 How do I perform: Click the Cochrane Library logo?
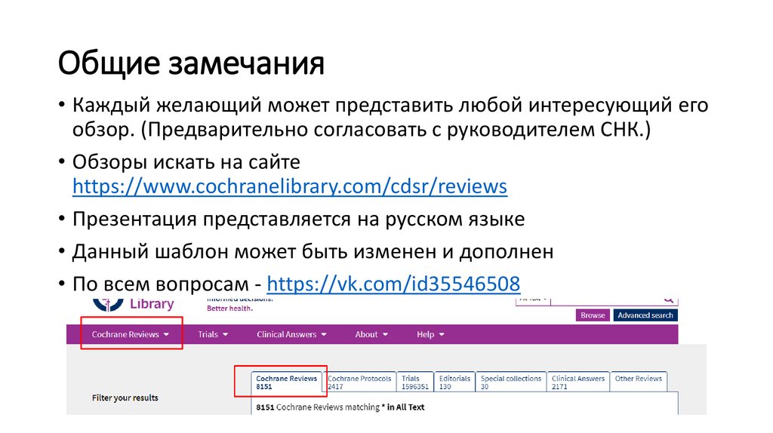133,305
